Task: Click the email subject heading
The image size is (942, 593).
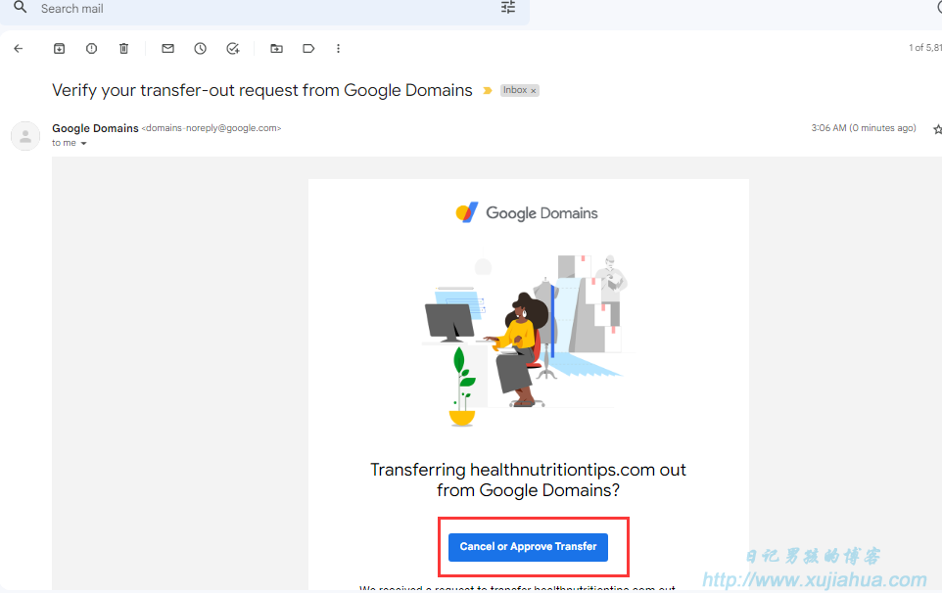Action: [261, 90]
